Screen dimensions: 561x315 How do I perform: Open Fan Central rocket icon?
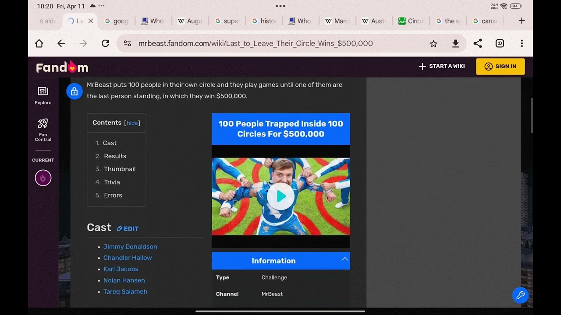pyautogui.click(x=43, y=130)
